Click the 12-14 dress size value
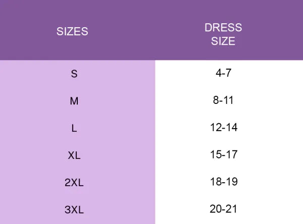Image resolution: width=303 pixels, height=224 pixels. click(x=224, y=128)
